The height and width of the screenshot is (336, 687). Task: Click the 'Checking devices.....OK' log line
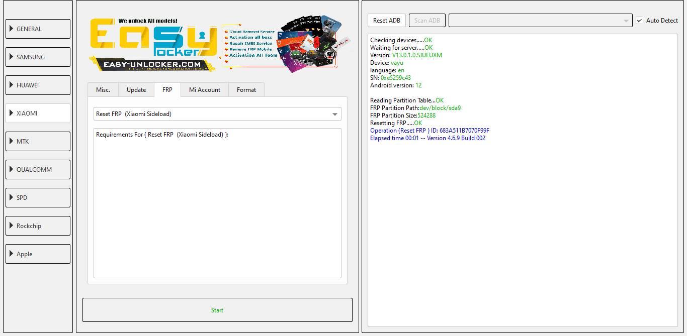tap(401, 40)
